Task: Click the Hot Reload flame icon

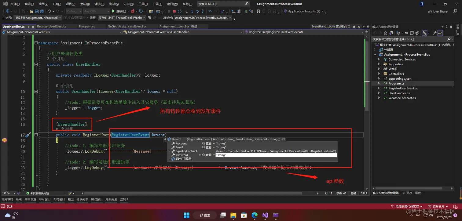Action: click(x=133, y=11)
